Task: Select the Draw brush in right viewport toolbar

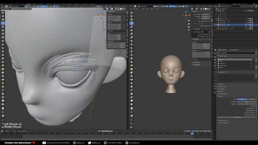Action: (x=131, y=12)
